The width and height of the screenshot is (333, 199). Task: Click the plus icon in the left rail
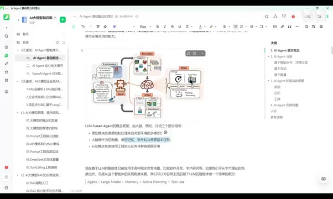point(7,28)
